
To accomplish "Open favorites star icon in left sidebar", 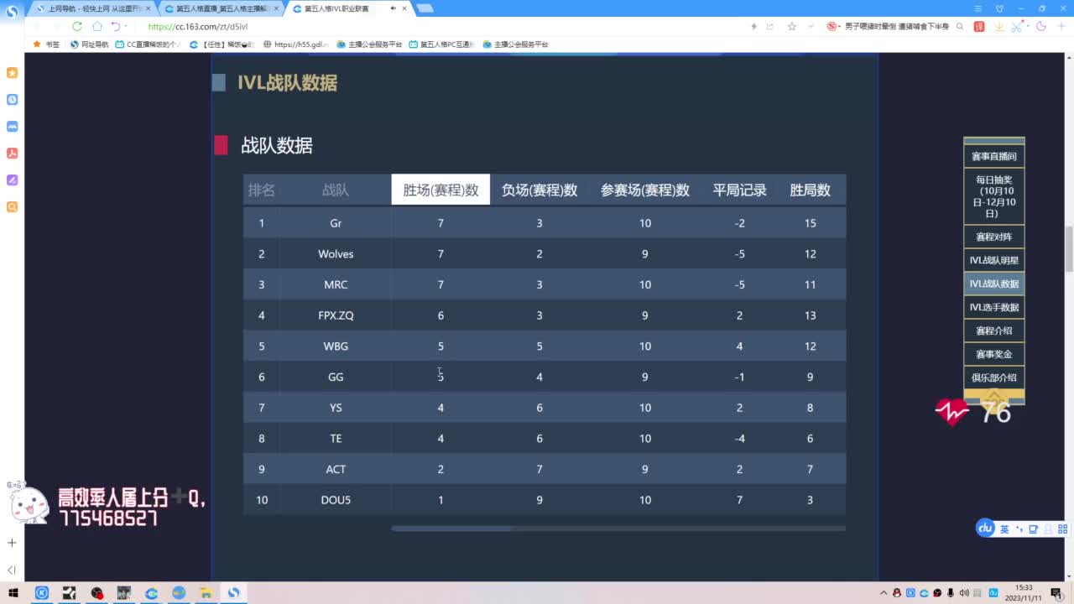I will pos(12,72).
